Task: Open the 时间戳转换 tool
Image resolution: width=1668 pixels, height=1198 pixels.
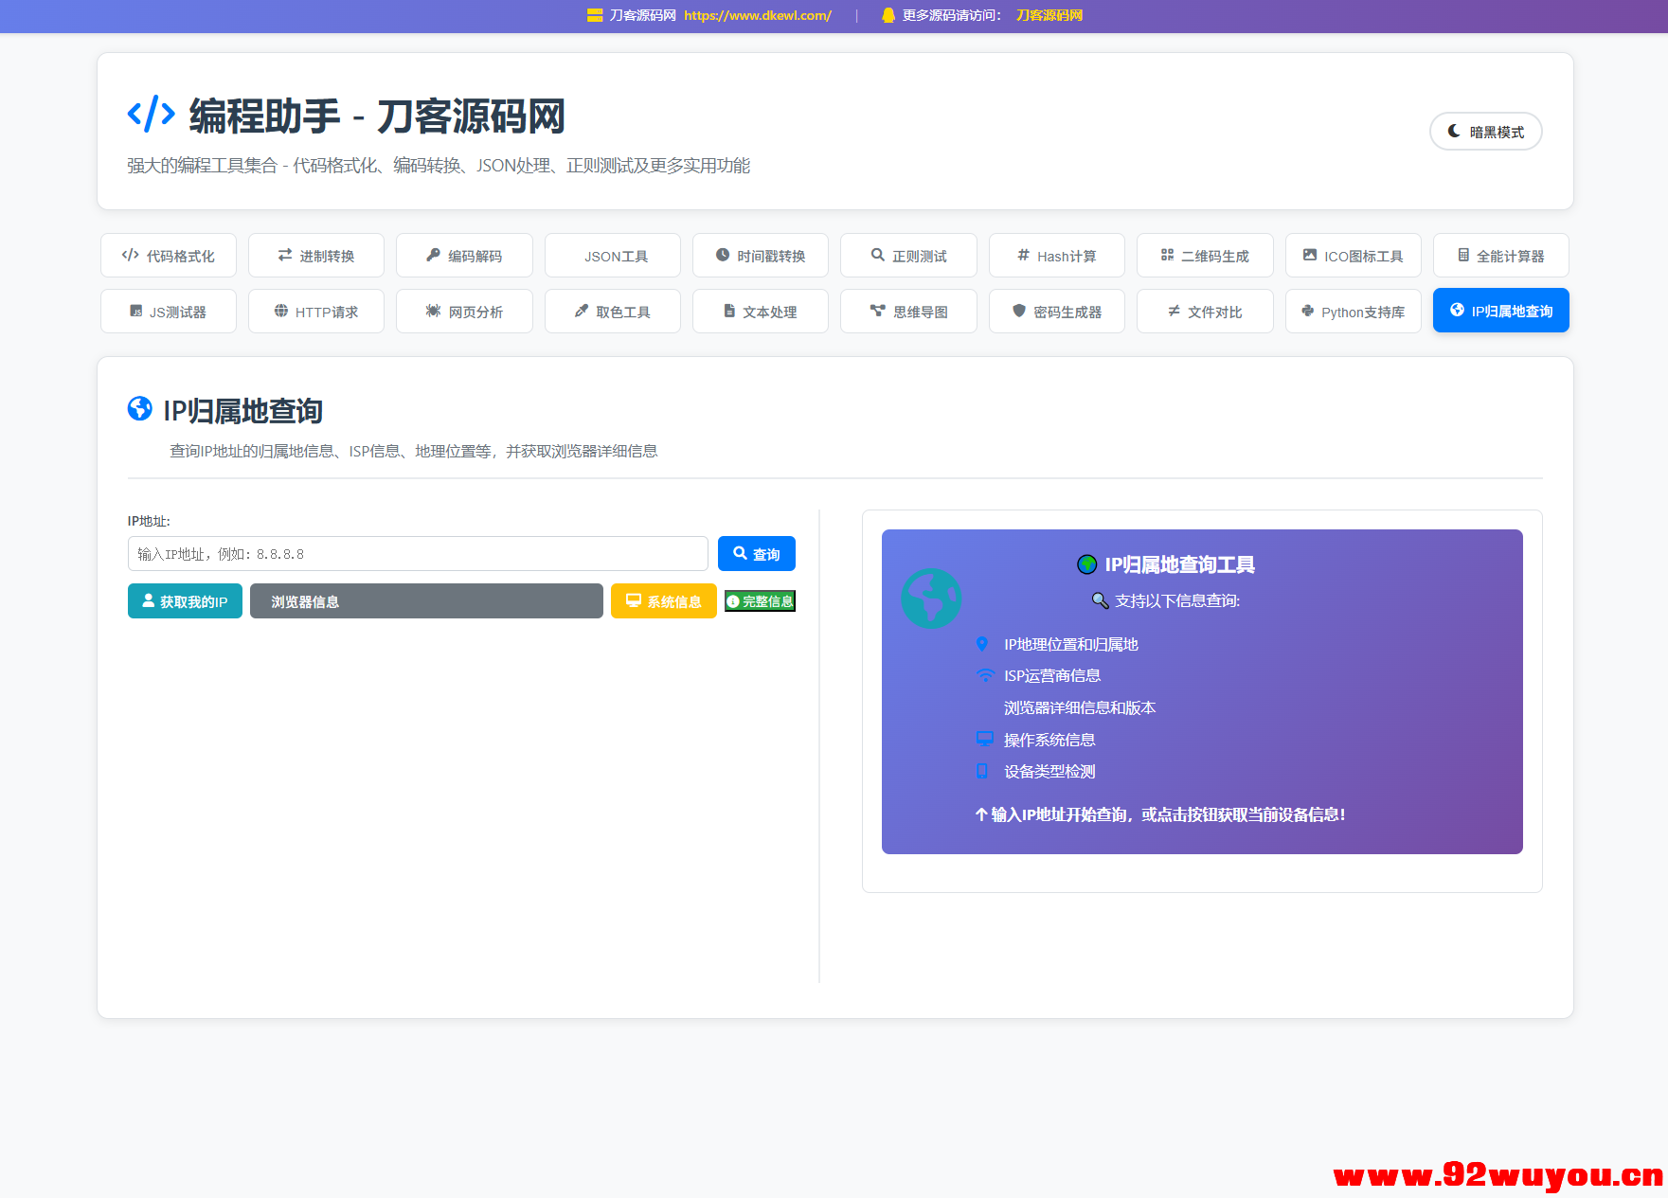Action: (760, 255)
